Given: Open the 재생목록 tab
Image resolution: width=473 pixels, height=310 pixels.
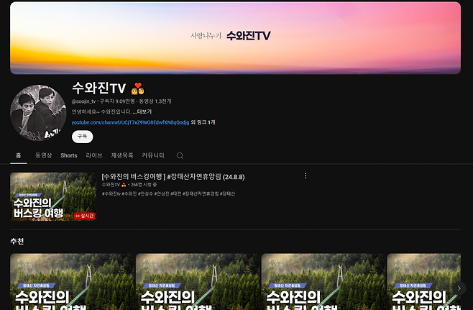Looking at the screenshot, I should click(x=122, y=155).
